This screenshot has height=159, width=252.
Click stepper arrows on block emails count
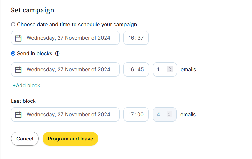(x=170, y=69)
